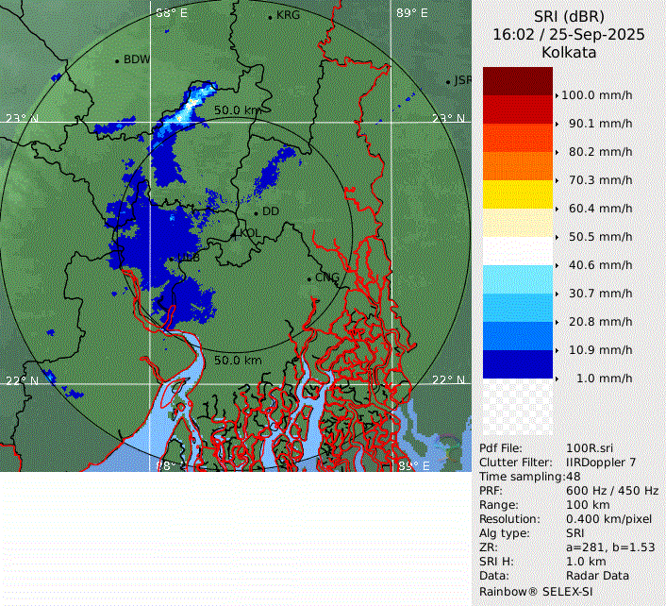Select the JSR station marker
This screenshot has width=666, height=606.
(x=449, y=81)
